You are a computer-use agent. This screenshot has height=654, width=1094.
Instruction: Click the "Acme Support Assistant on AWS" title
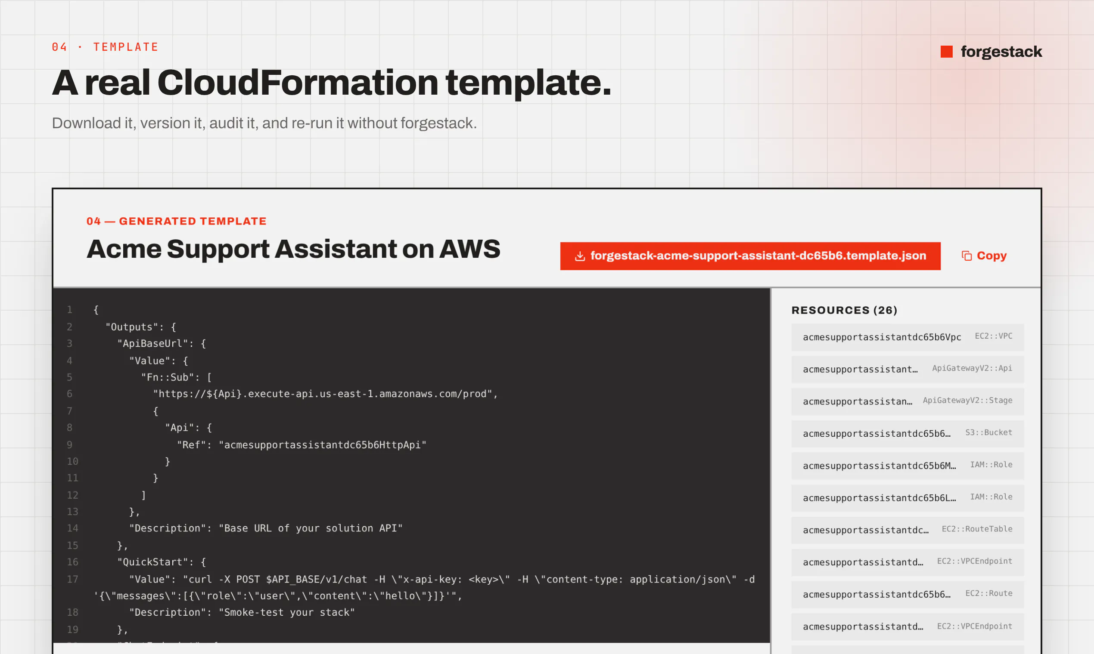(293, 250)
